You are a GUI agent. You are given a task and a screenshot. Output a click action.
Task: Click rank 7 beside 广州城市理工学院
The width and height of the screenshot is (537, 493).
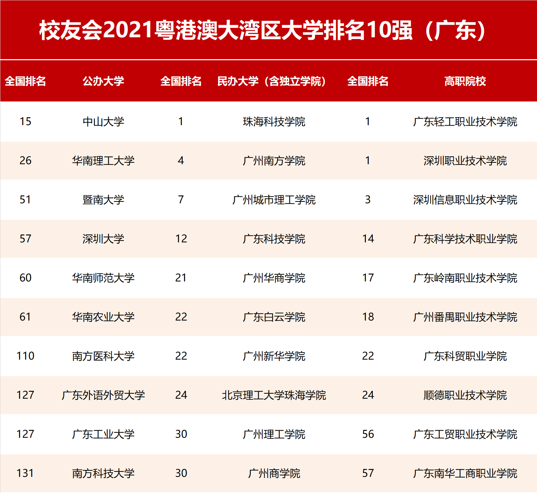click(x=181, y=200)
